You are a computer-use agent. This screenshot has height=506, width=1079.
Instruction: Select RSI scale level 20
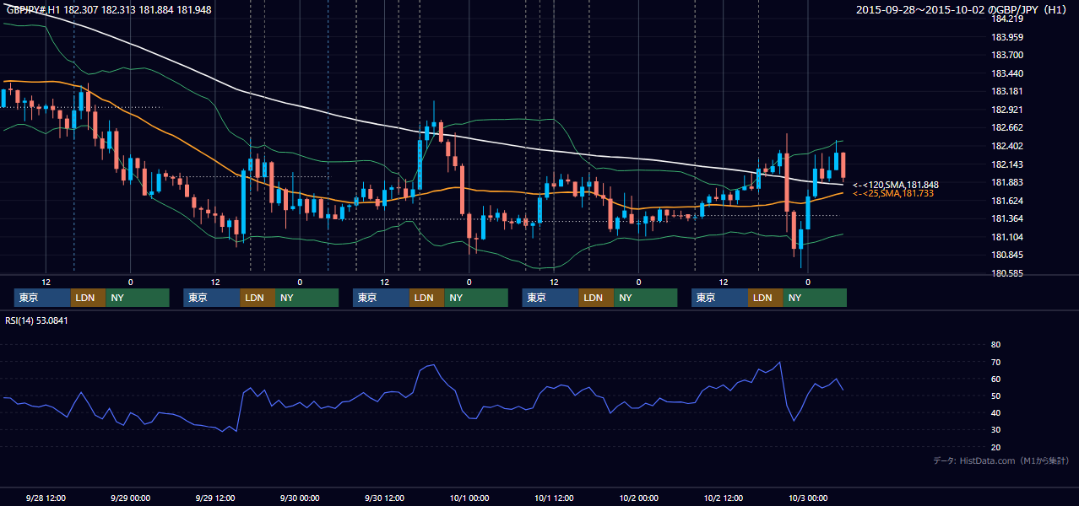[x=995, y=447]
